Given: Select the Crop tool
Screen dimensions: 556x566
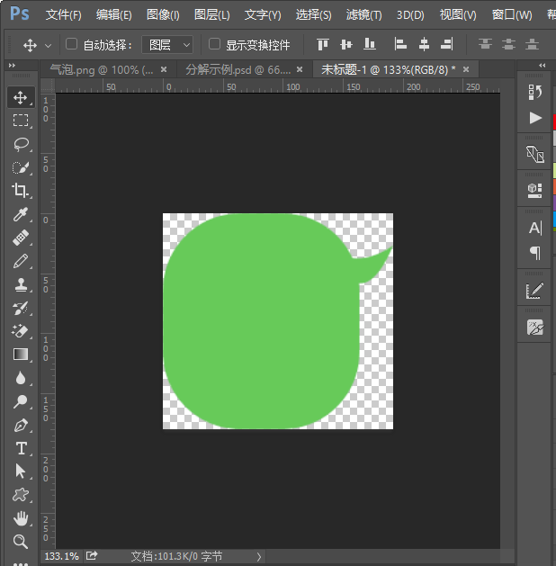Looking at the screenshot, I should tap(21, 190).
